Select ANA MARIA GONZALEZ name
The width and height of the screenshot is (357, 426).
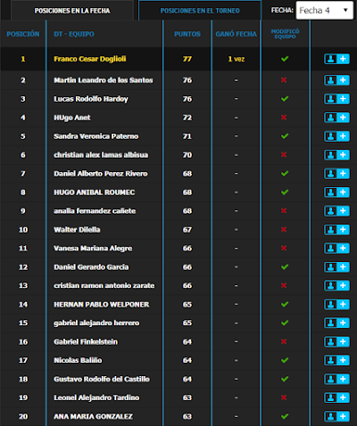93,416
